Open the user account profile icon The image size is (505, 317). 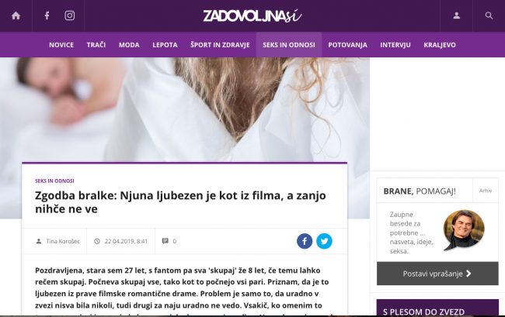[x=456, y=16]
